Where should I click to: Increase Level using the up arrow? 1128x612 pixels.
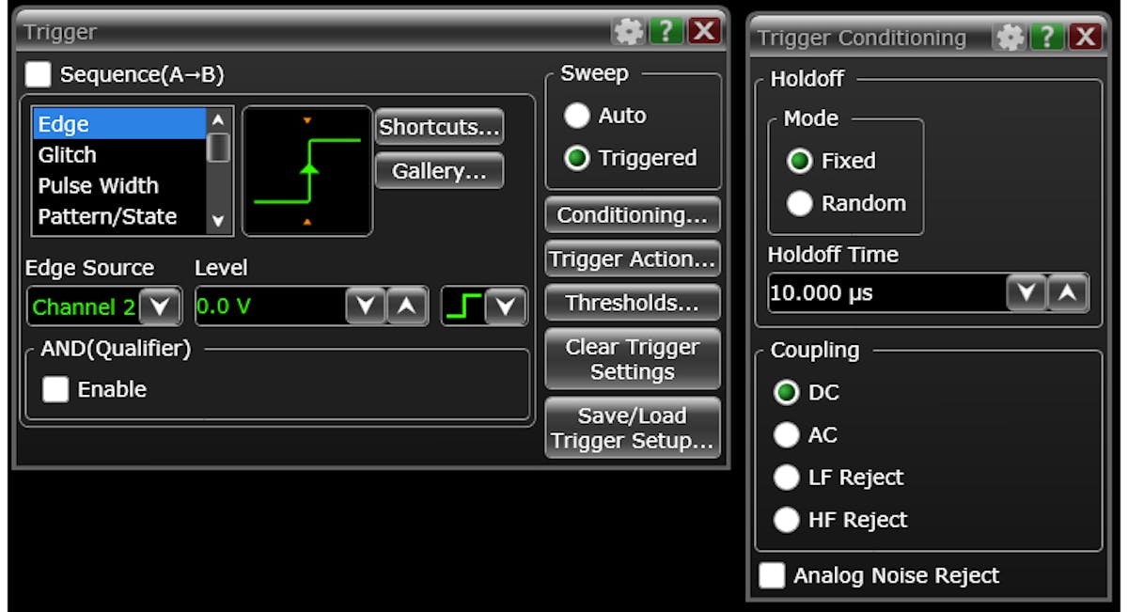[x=408, y=306]
